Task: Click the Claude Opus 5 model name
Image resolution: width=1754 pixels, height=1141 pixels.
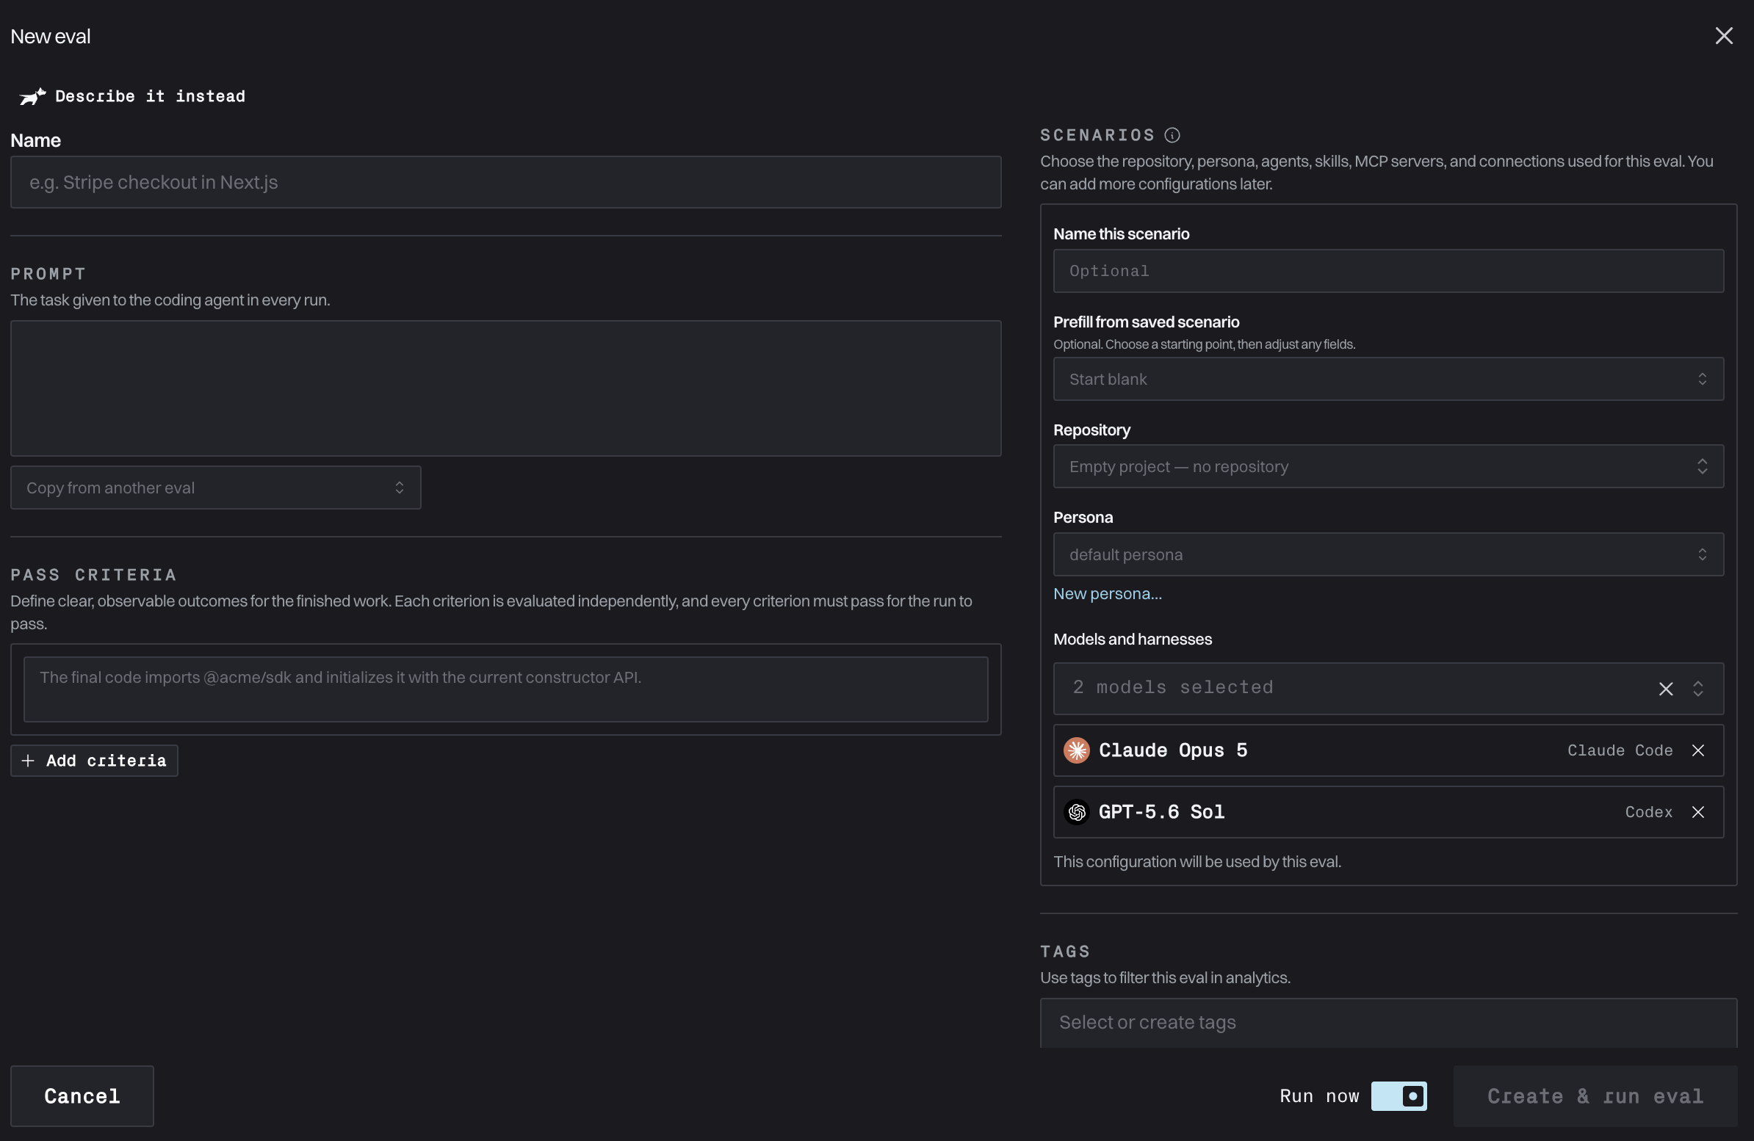Action: point(1172,750)
